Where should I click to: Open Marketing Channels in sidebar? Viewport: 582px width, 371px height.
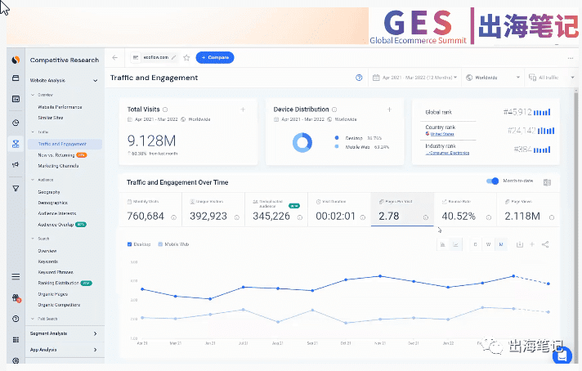point(58,166)
